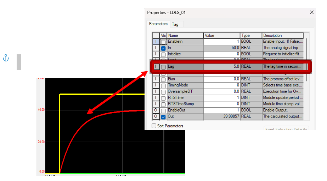This screenshot has width=327, height=181.
Task: Click the BOOL type cell for Initialize
Action: point(251,54)
